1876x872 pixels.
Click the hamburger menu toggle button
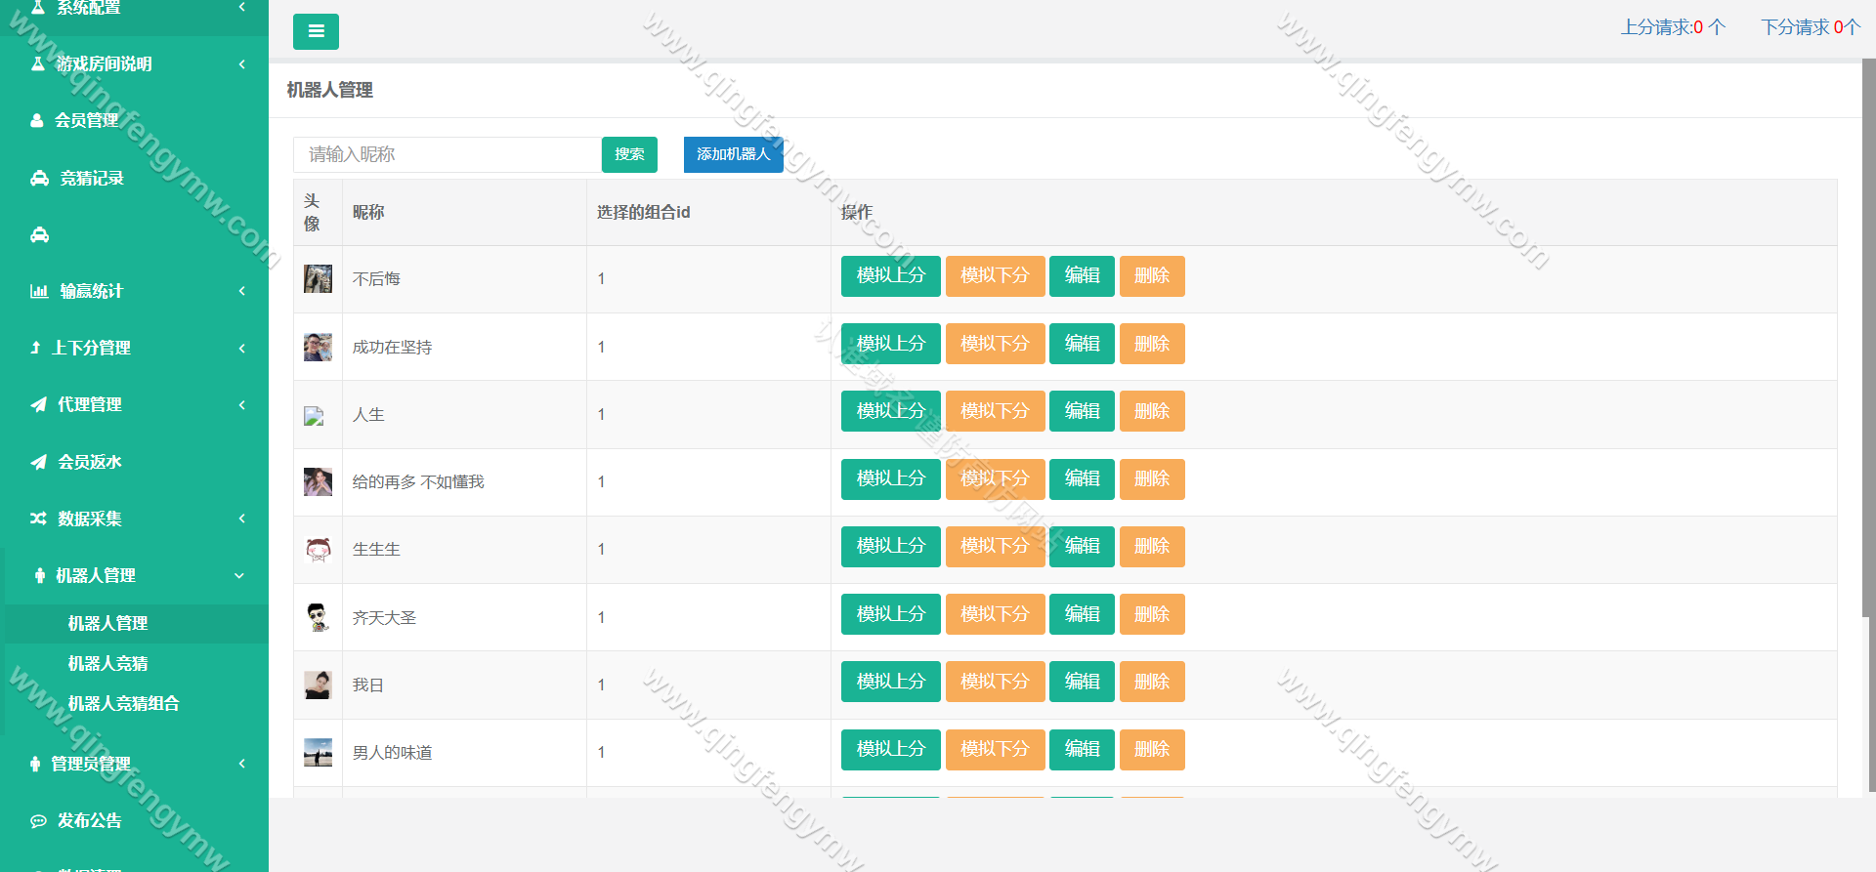coord(316,31)
